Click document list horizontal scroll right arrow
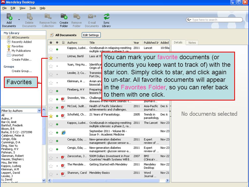Screen dimensions: 249x187 tap(167, 181)
